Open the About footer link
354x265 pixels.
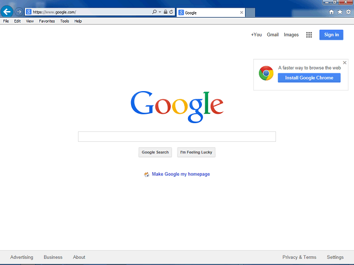[x=79, y=257]
